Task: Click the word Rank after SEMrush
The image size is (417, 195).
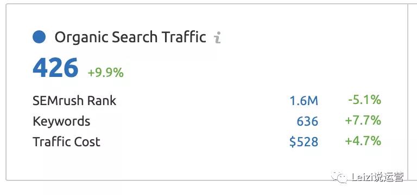Action: pyautogui.click(x=102, y=101)
